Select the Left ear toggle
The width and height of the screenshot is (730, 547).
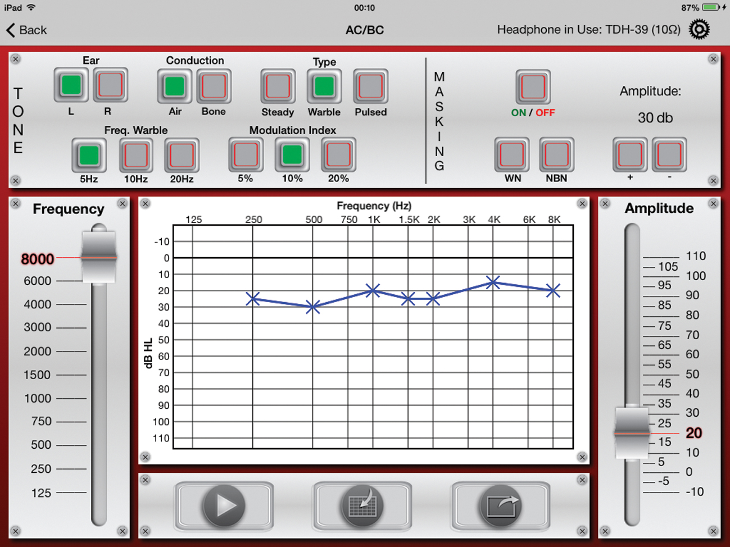[x=71, y=85]
